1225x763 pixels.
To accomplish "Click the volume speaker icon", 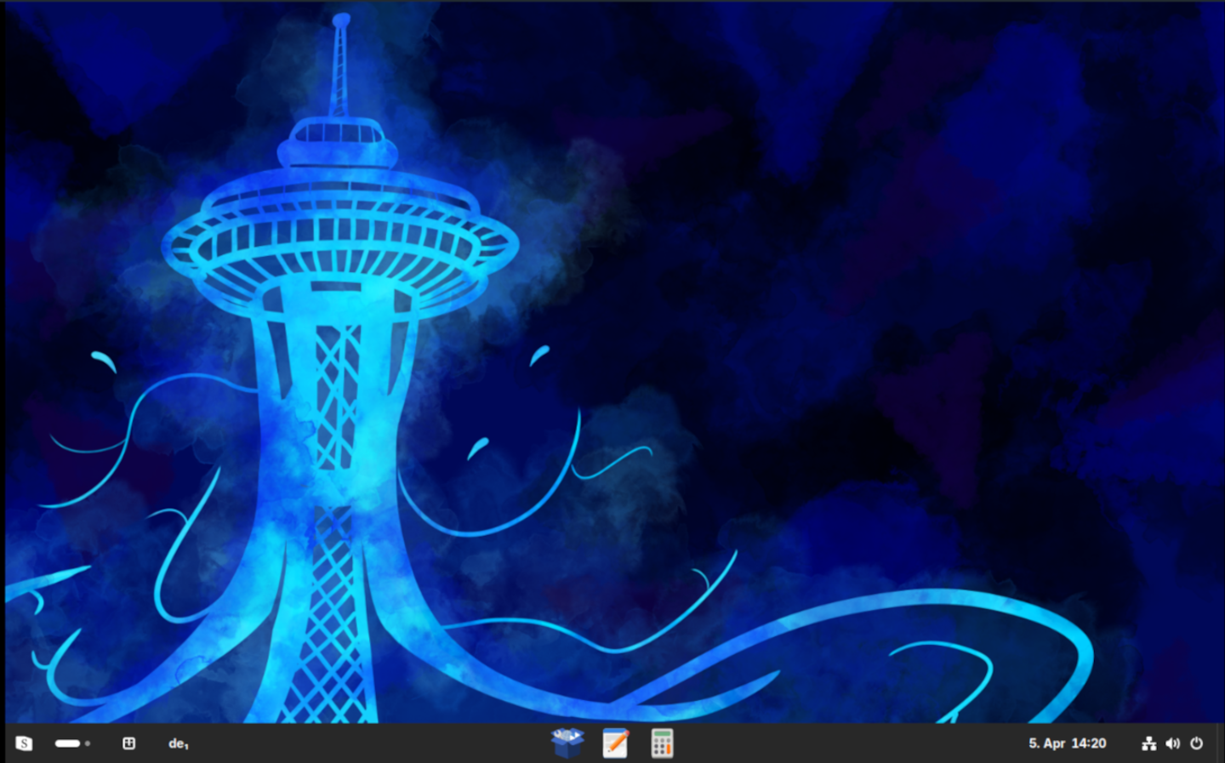I will [1172, 743].
